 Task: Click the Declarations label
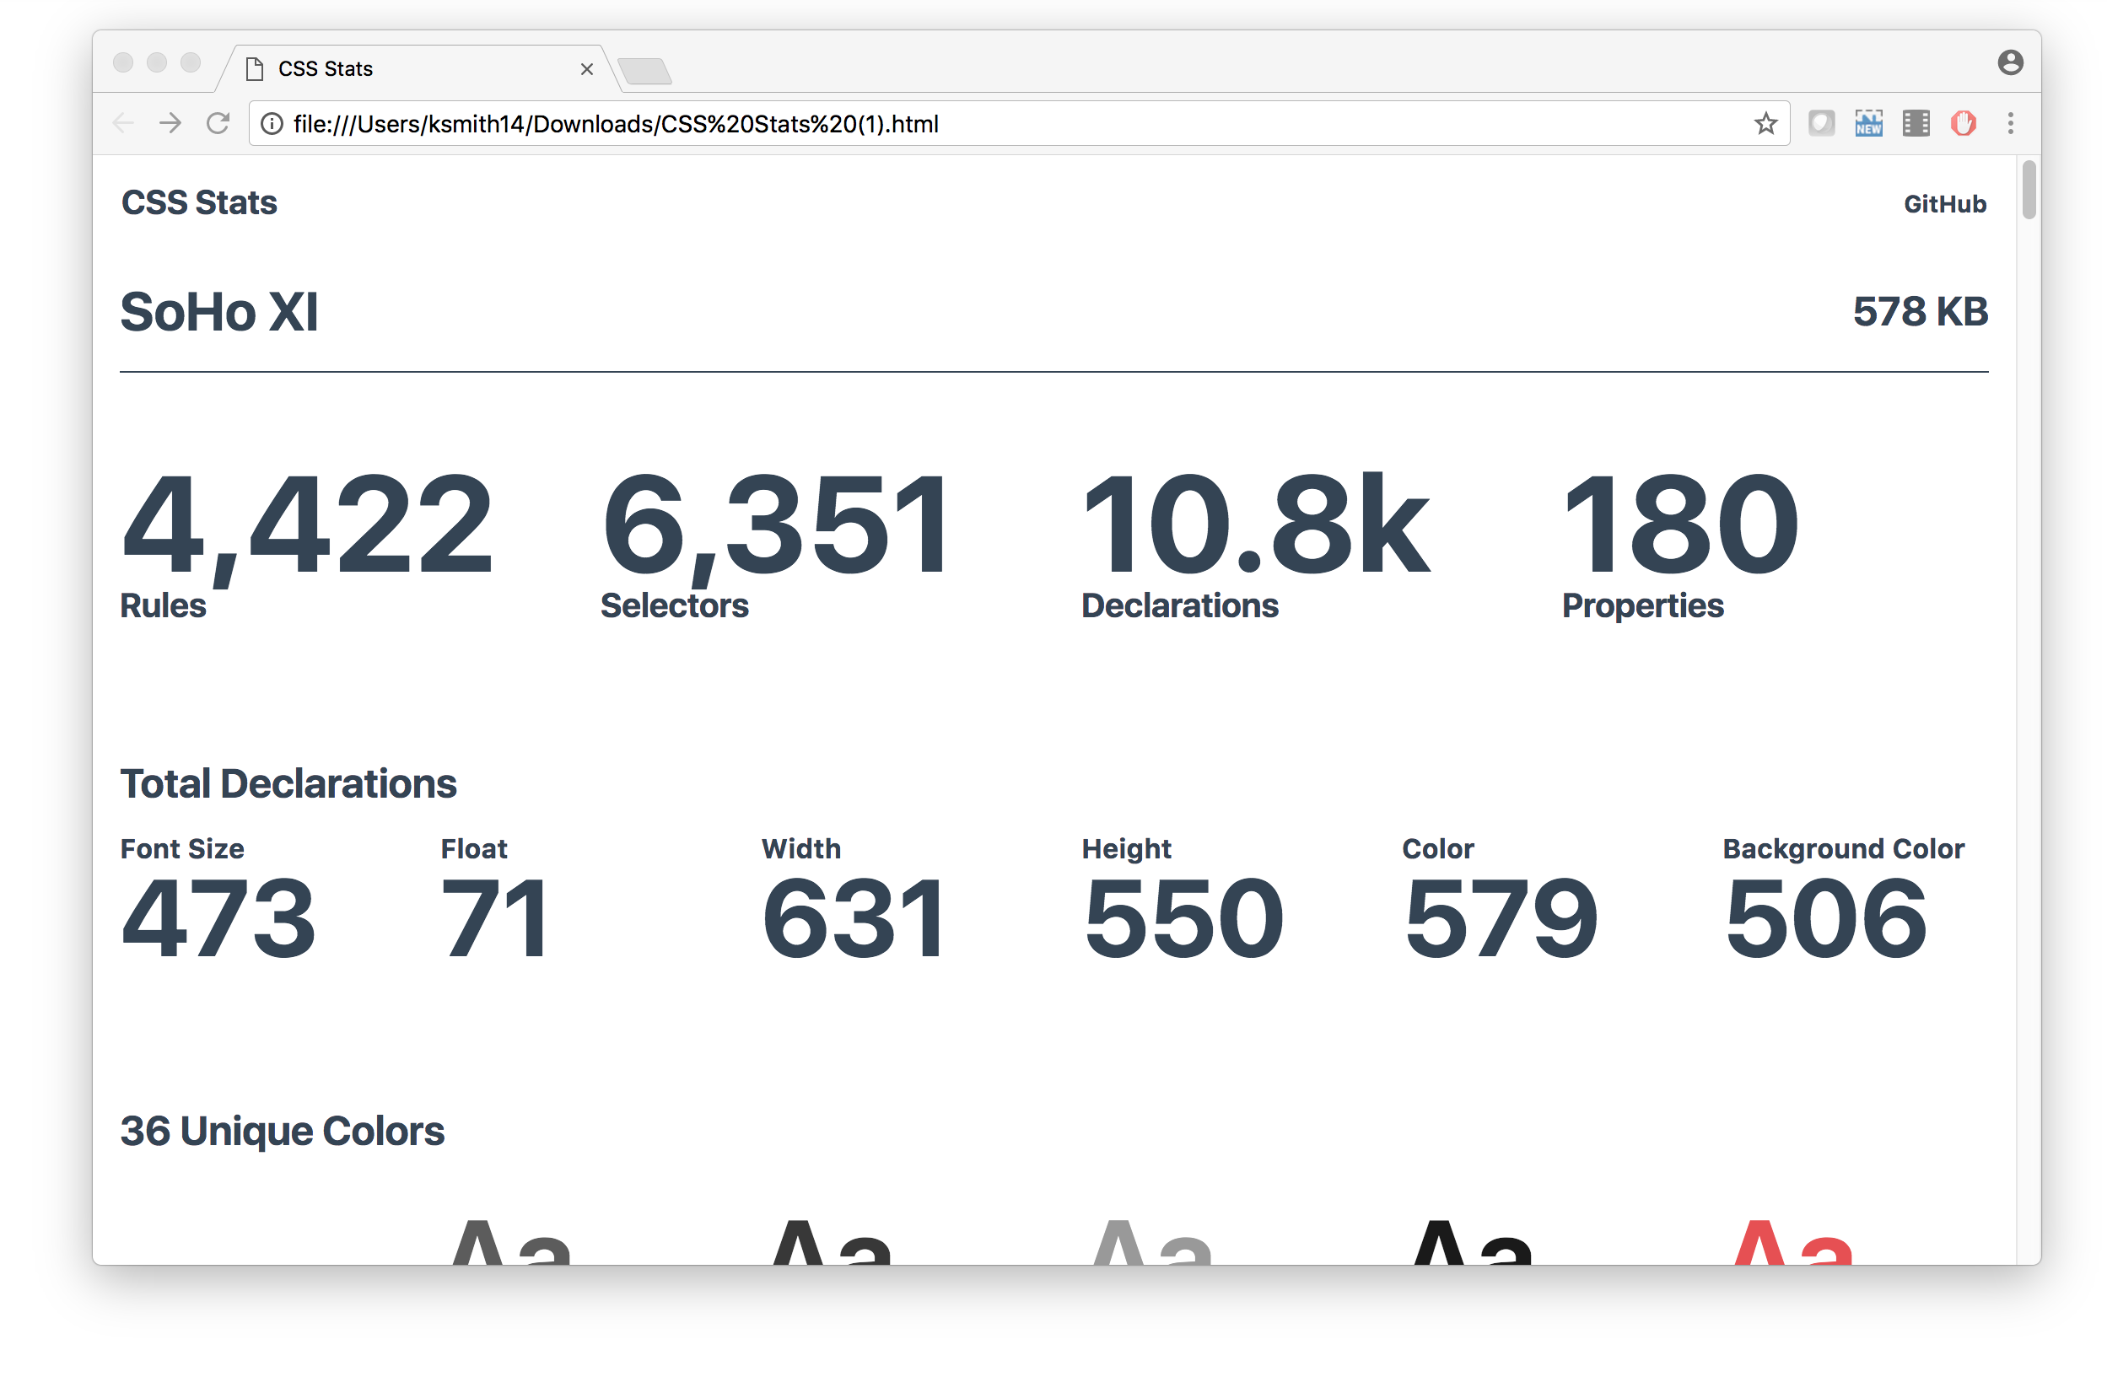(1179, 606)
